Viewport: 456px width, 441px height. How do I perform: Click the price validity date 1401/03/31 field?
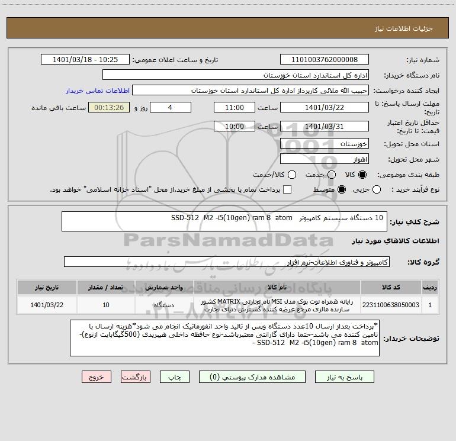point(325,126)
